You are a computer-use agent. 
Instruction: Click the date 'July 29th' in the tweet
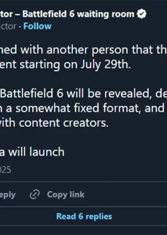[x=106, y=65]
